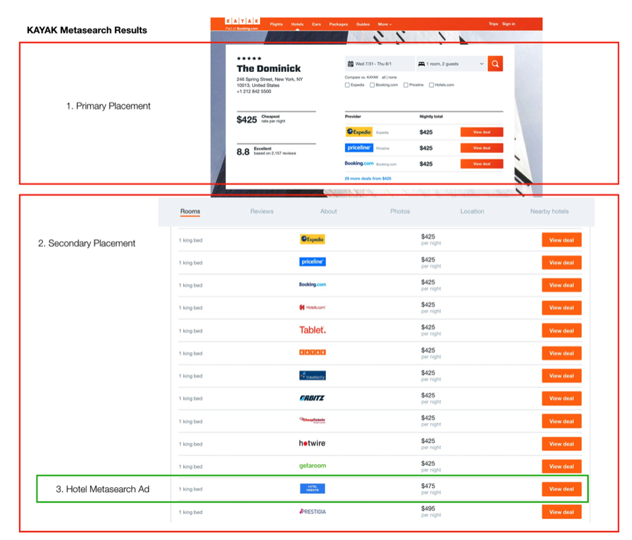
Task: Select the orange search magnifier icon
Action: coord(495,63)
